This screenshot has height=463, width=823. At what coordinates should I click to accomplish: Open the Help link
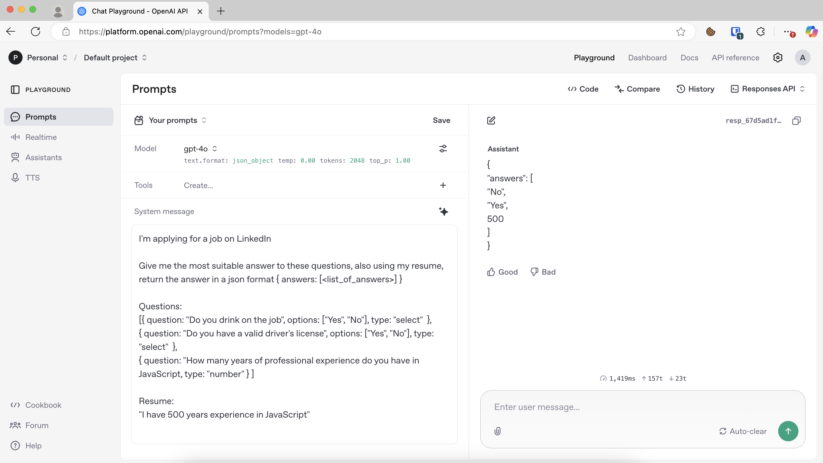[26, 446]
